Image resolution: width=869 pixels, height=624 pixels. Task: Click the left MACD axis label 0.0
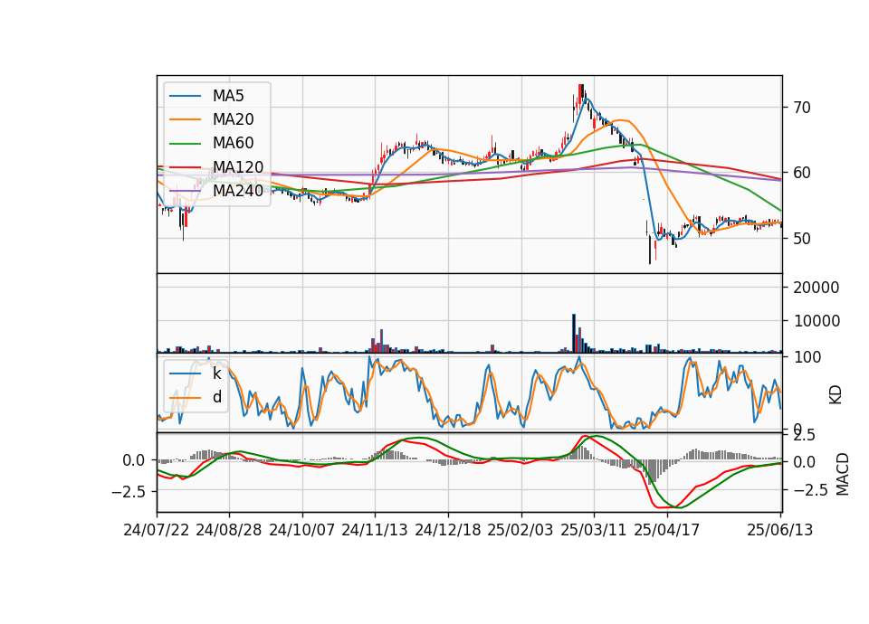[134, 460]
